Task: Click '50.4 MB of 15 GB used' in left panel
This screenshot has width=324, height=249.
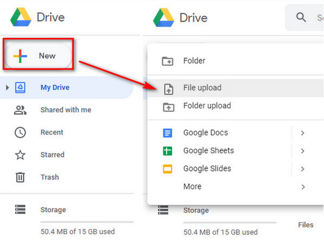Action: pyautogui.click(x=78, y=232)
